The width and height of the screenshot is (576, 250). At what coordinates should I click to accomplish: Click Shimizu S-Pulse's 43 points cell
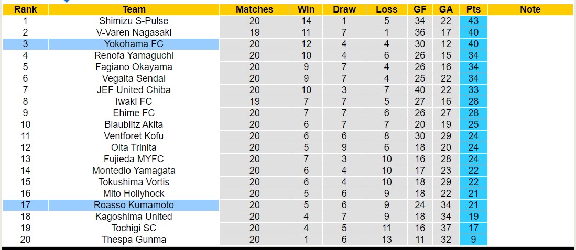[x=473, y=21]
